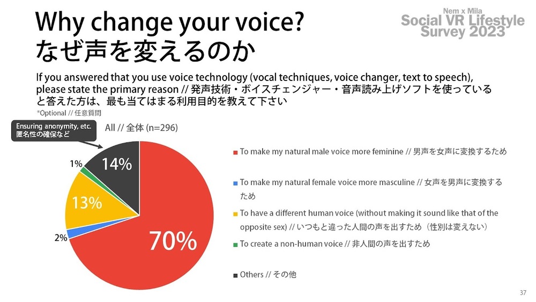
Task: Click the dark gray Others legend square
Action: [235, 276]
